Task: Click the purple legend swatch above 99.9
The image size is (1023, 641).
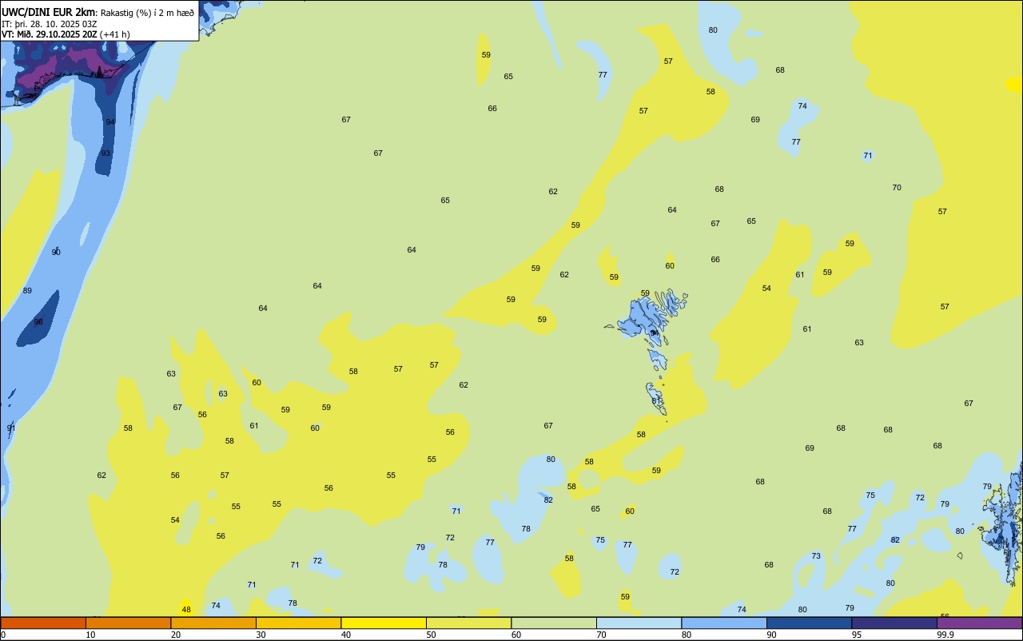Action: (980, 623)
